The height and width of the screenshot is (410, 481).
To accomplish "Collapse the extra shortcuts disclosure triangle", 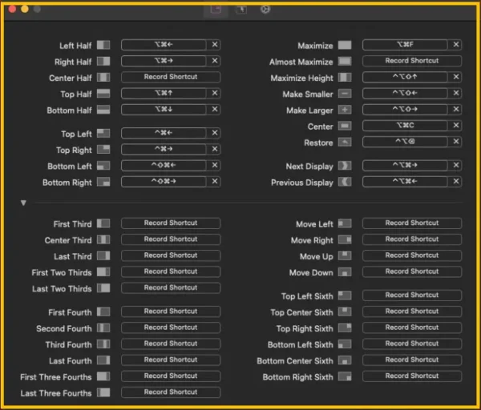I will click(x=23, y=203).
